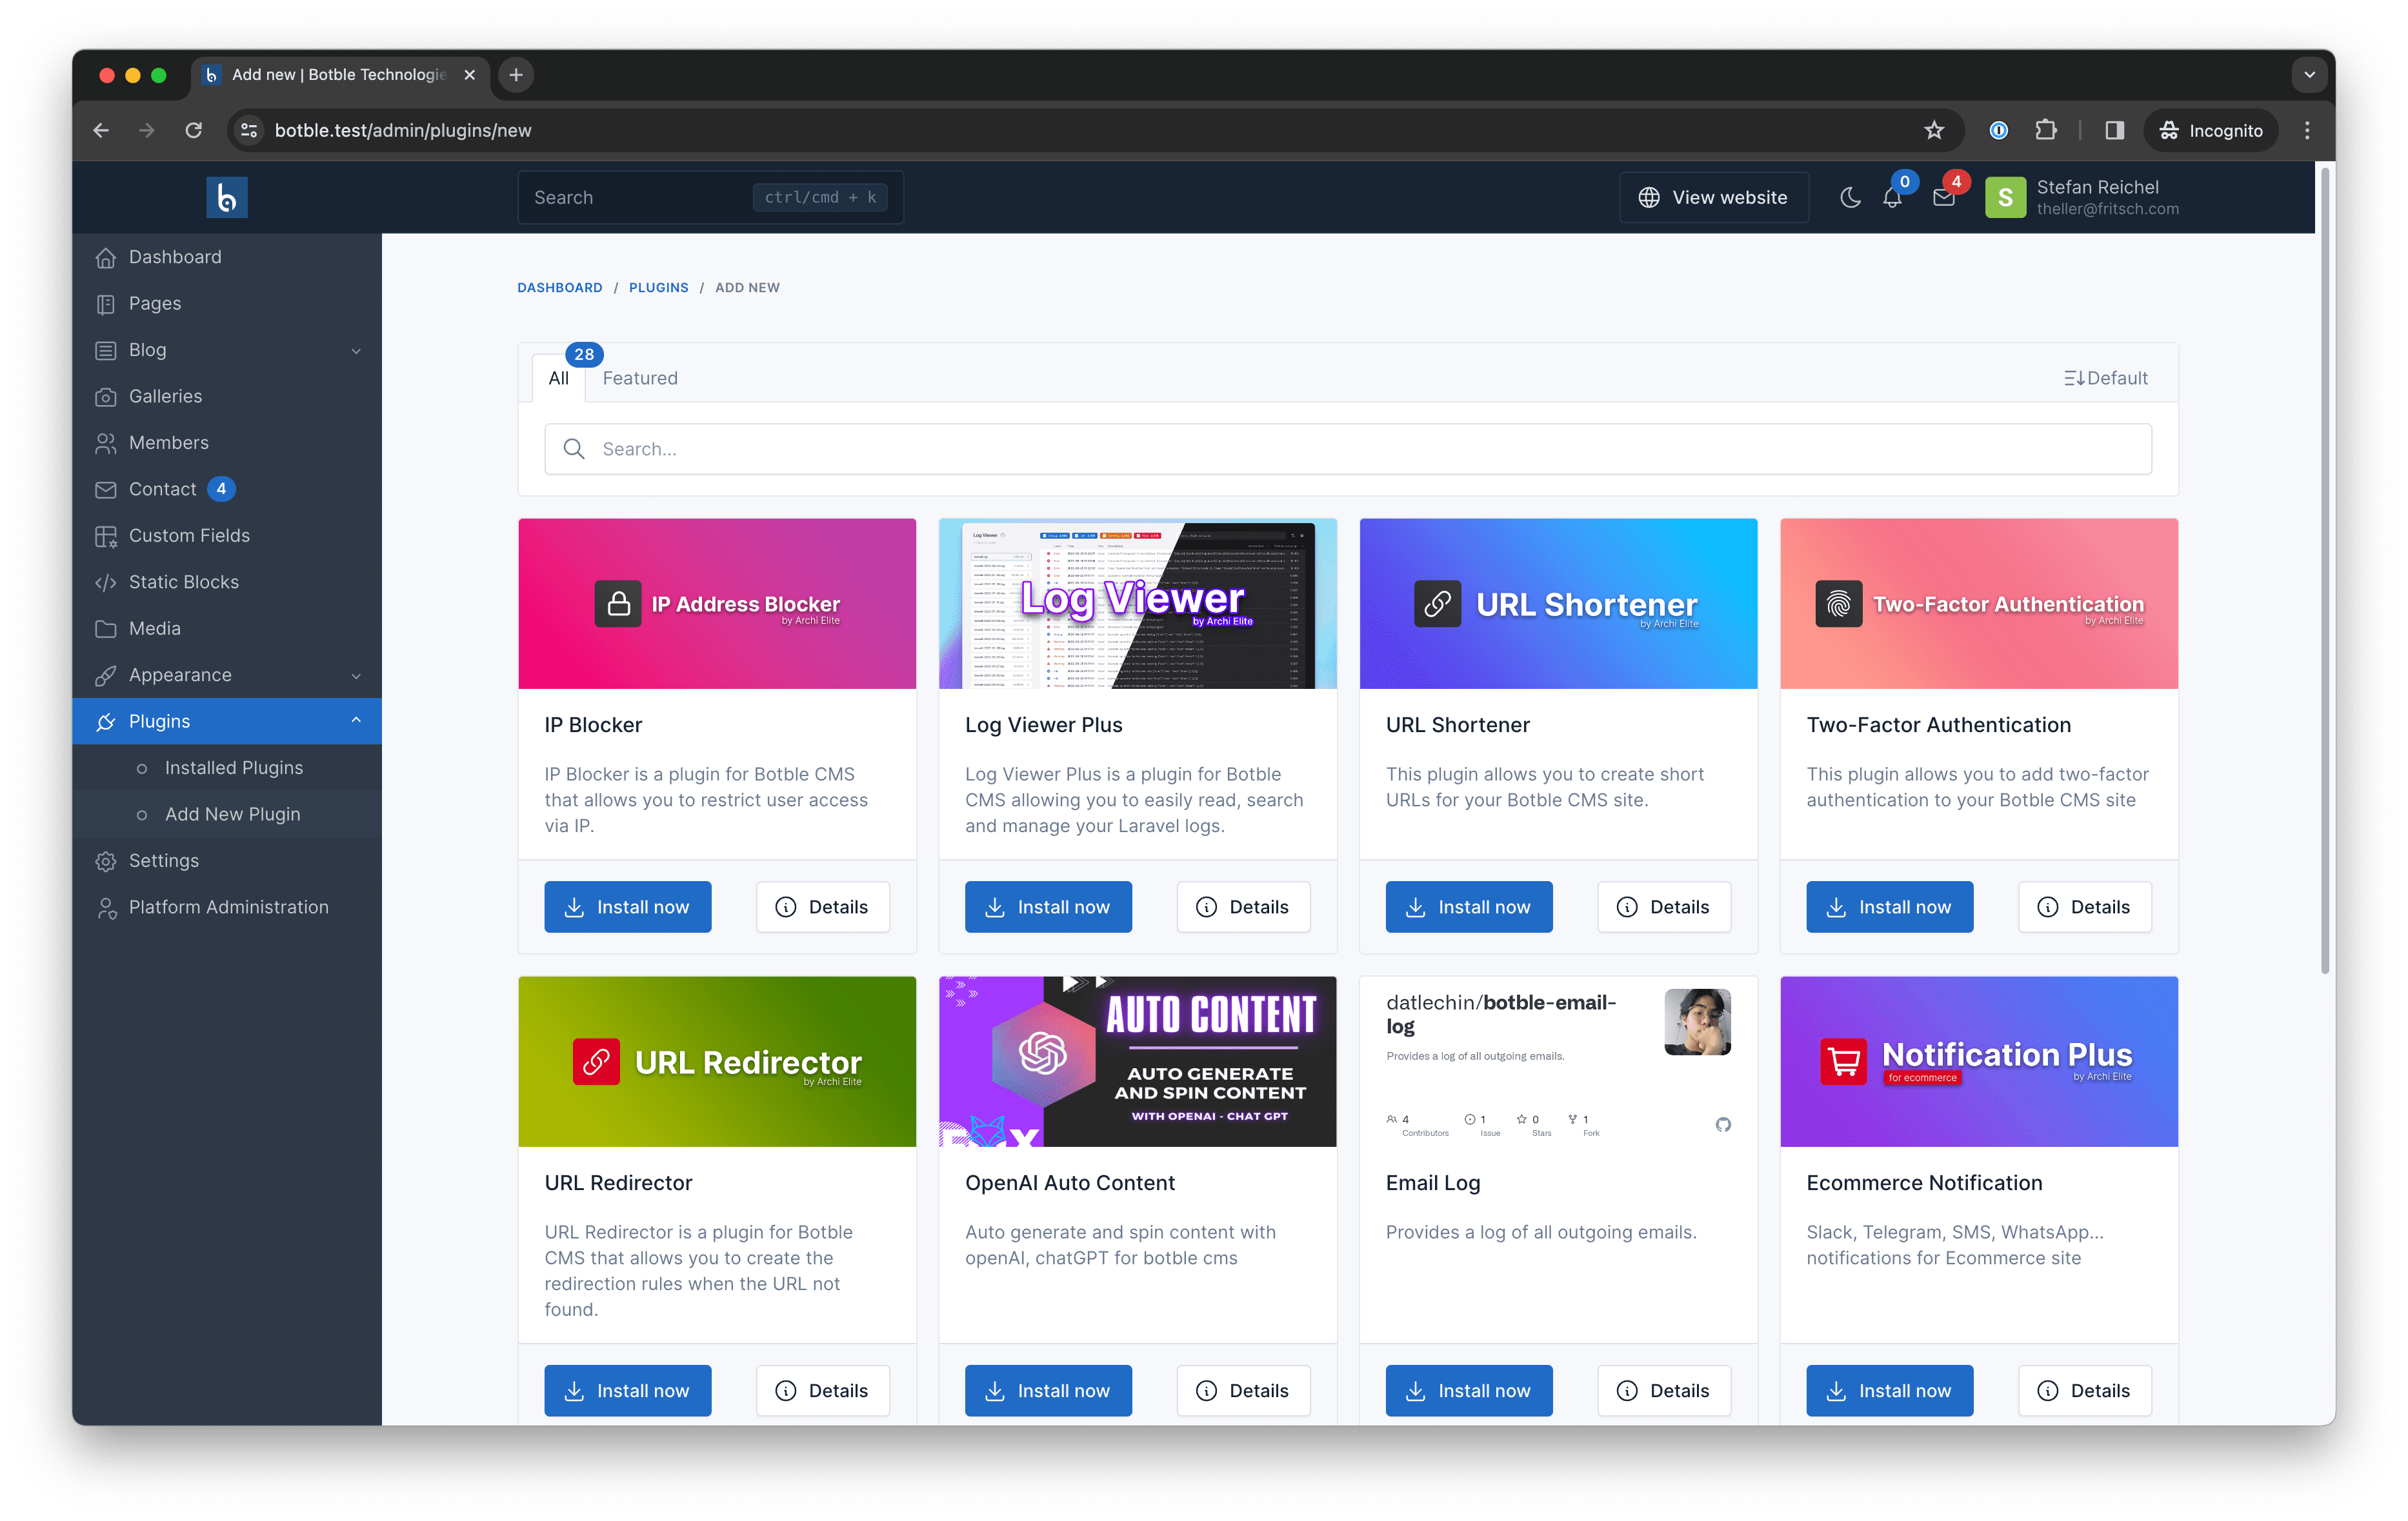Viewport: 2408px width, 1521px height.
Task: View Details for IP Blocker
Action: pyautogui.click(x=822, y=907)
